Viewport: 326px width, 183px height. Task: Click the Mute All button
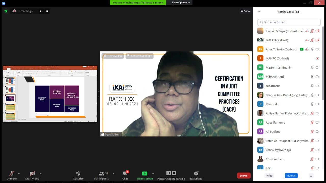291,176
